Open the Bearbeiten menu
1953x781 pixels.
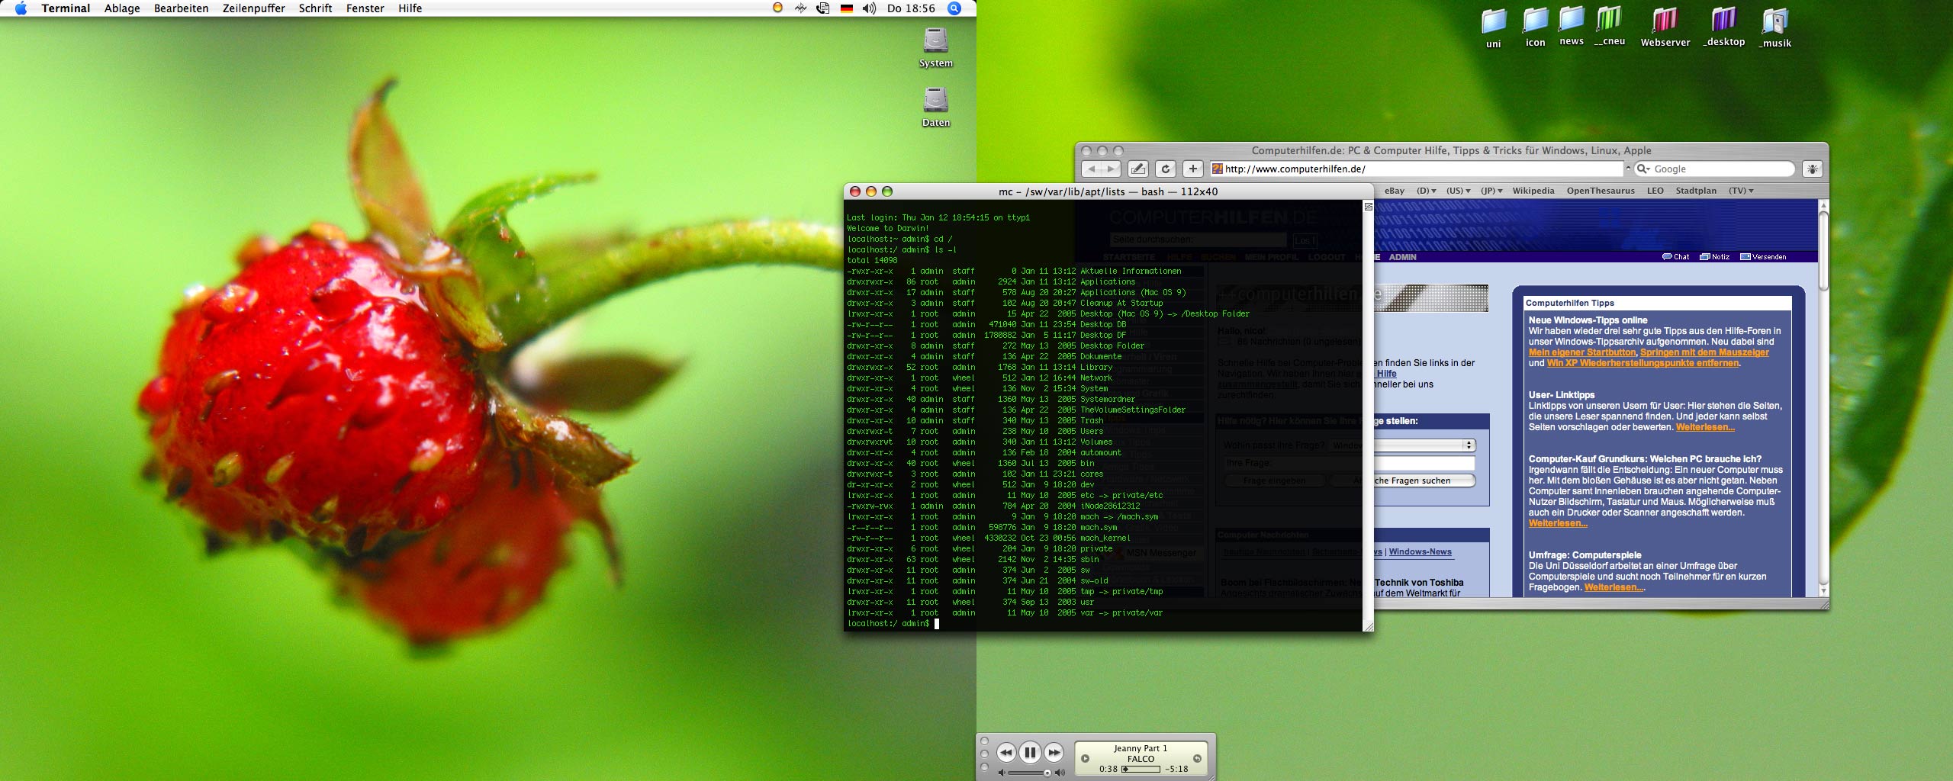pyautogui.click(x=181, y=8)
